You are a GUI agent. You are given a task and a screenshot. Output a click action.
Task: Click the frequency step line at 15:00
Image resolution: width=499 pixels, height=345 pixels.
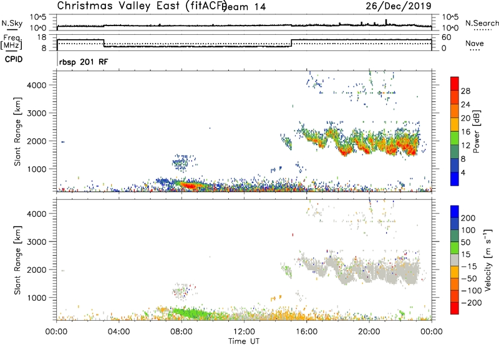(x=291, y=43)
